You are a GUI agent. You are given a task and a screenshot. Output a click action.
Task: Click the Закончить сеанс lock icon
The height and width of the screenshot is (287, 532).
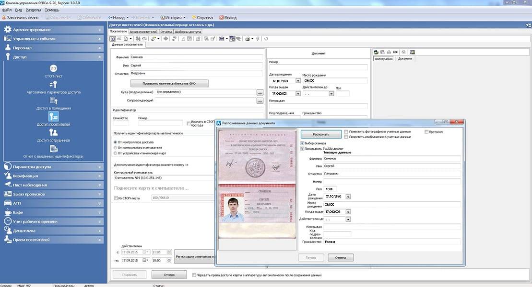coord(5,18)
